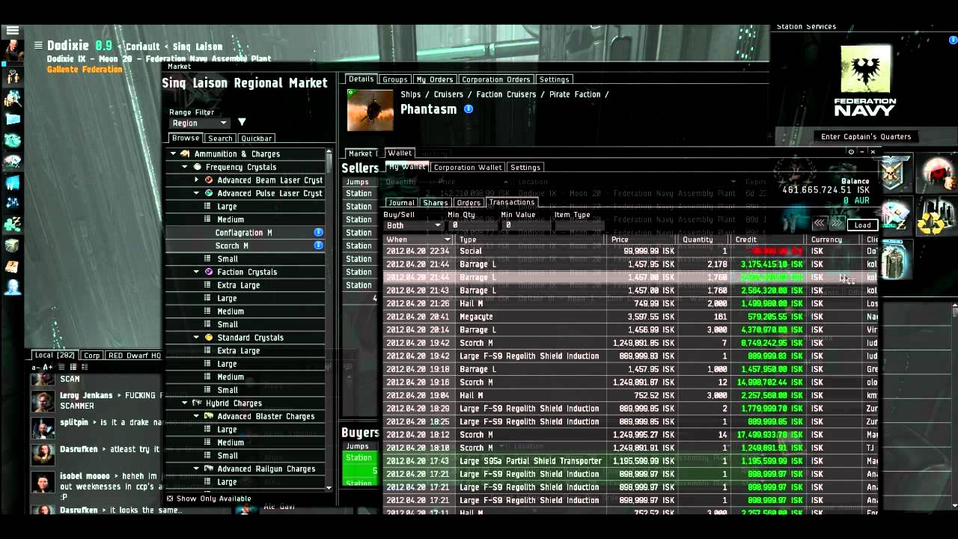Collapse Advanced Blaster Charges group

197,416
